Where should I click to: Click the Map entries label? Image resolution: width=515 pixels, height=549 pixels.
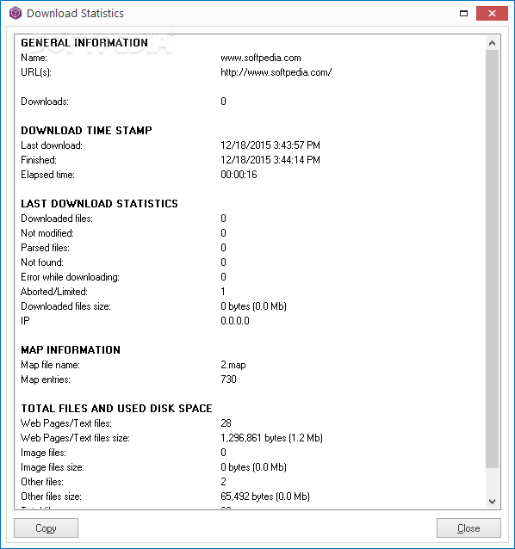point(46,379)
